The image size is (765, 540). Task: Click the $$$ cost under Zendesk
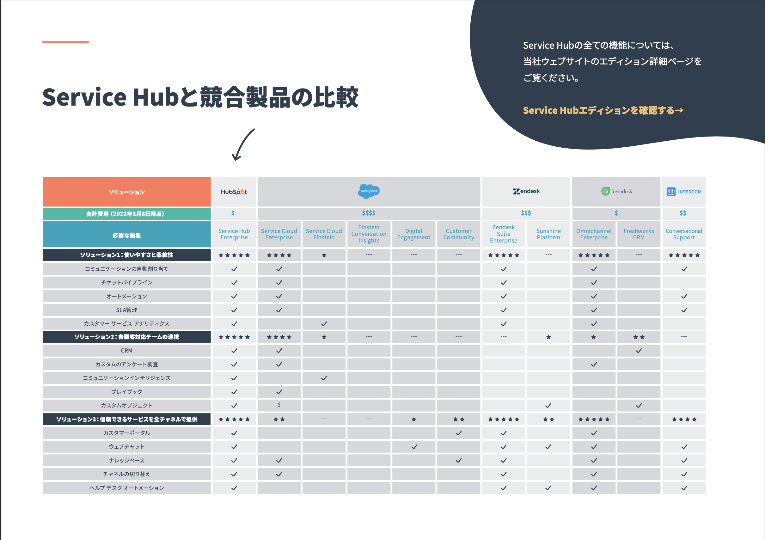526,213
